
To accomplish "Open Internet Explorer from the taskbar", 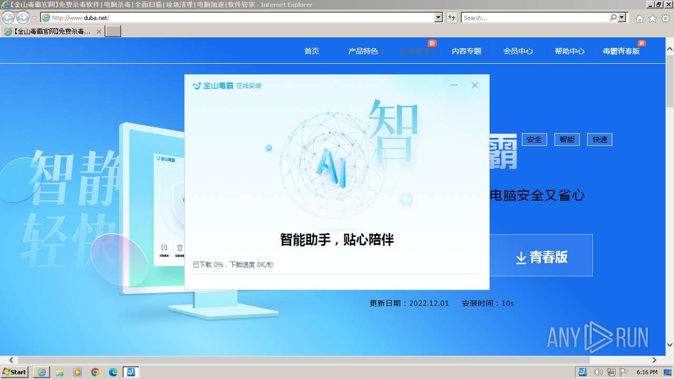I will pyautogui.click(x=42, y=372).
